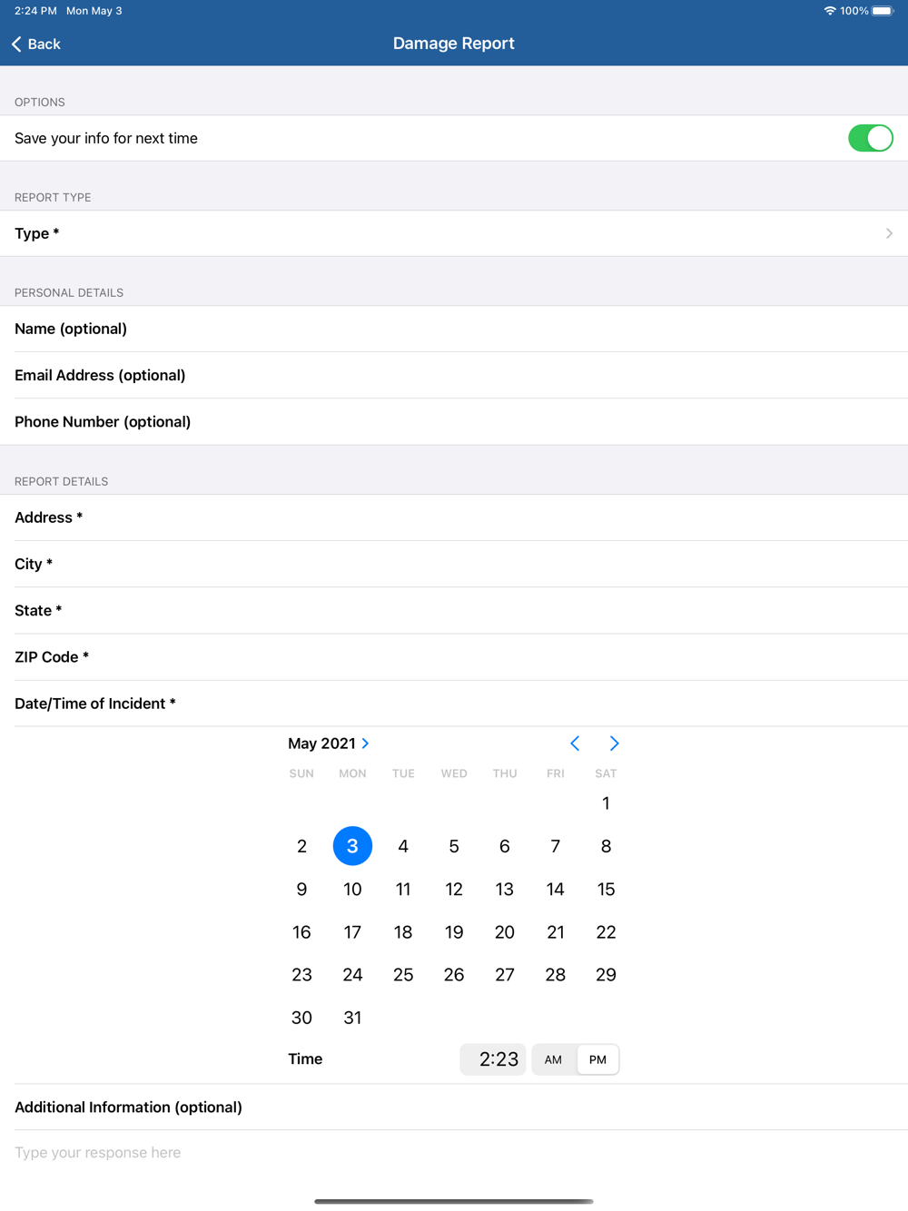Select PM in time picker
Viewport: 908px width, 1211px height.
click(x=597, y=1059)
